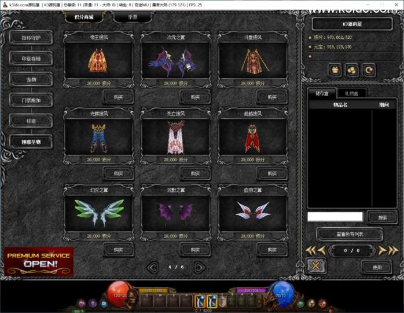This screenshot has height=313, width=404.
Task: Click the 积分 970,662,720 balance text
Action: pyautogui.click(x=333, y=38)
